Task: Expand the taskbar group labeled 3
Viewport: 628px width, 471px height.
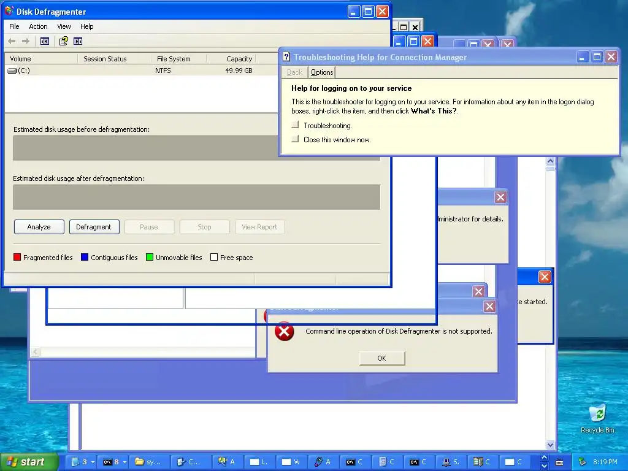Action: 83,462
